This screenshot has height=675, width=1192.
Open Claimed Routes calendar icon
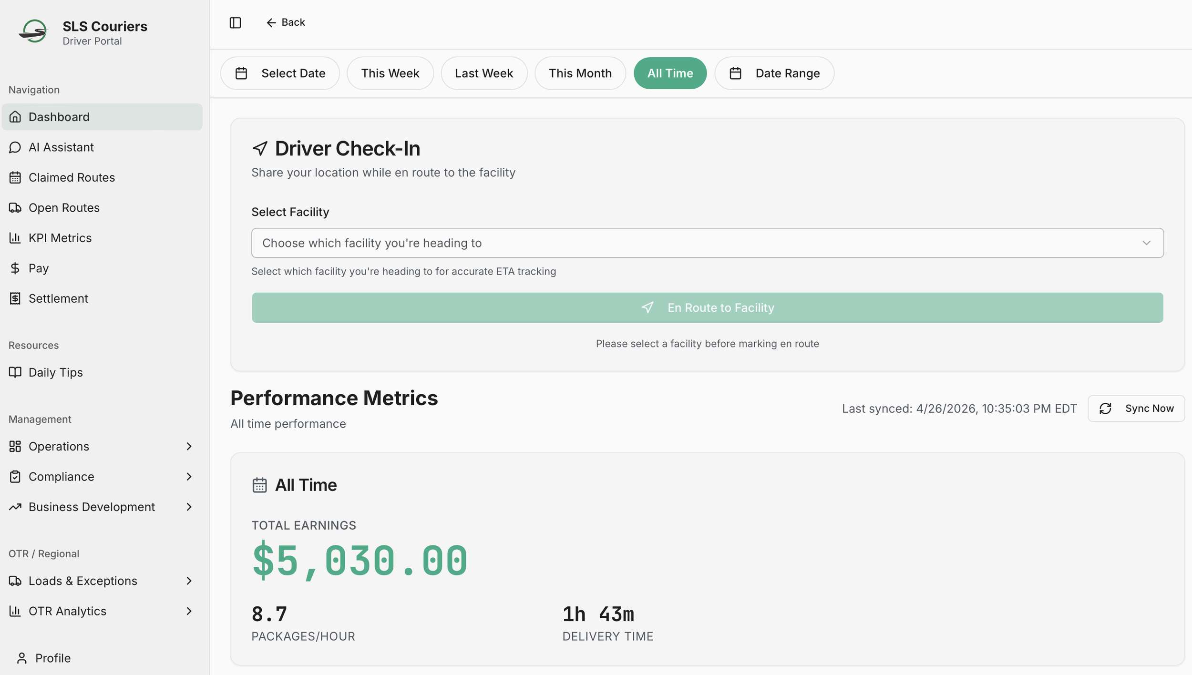coord(15,177)
